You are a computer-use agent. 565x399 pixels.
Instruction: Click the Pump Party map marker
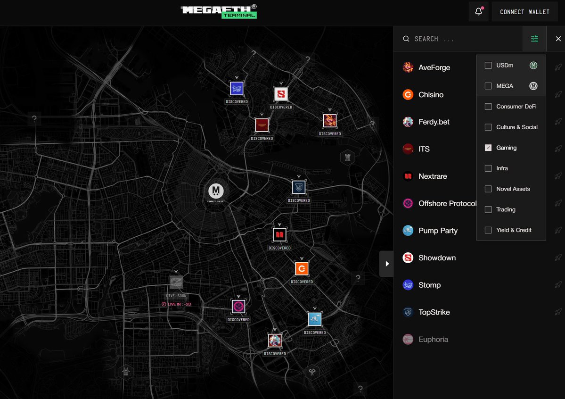(x=315, y=319)
